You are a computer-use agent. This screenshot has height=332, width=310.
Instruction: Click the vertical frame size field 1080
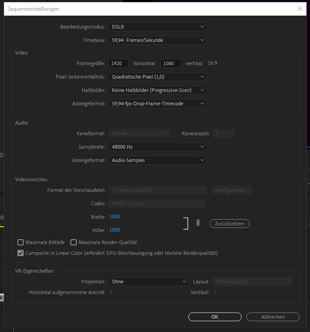[170, 63]
